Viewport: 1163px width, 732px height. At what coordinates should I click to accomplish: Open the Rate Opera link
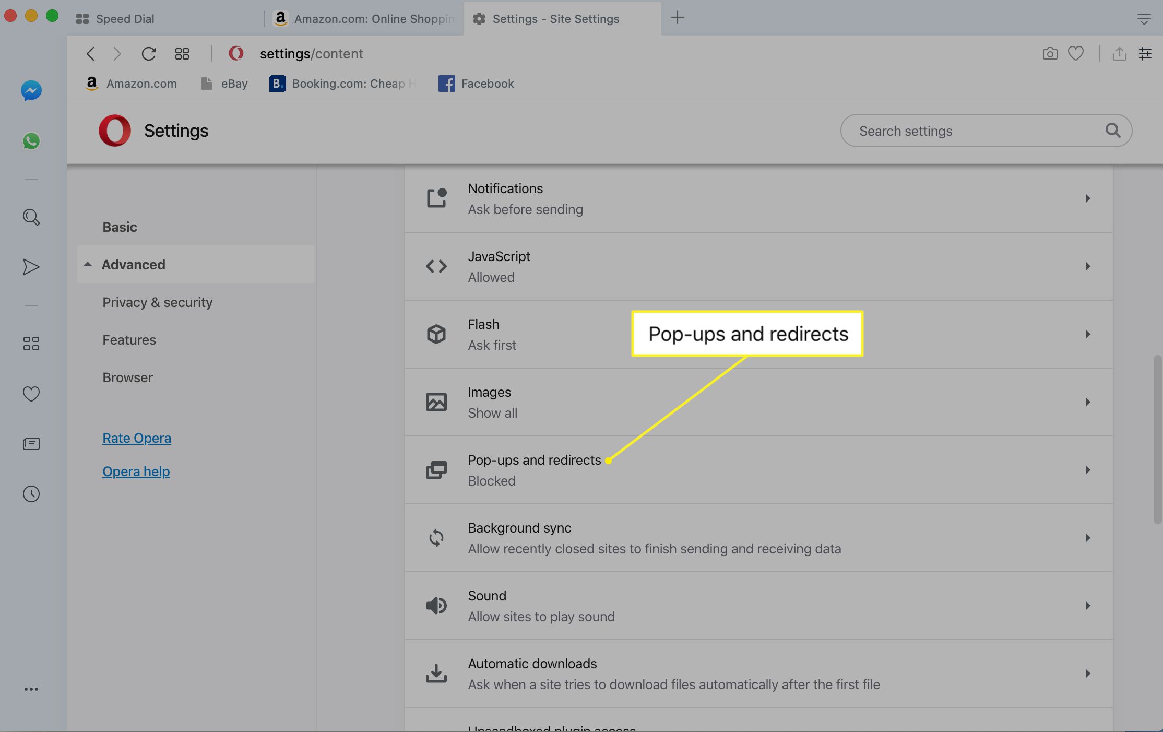pos(137,438)
